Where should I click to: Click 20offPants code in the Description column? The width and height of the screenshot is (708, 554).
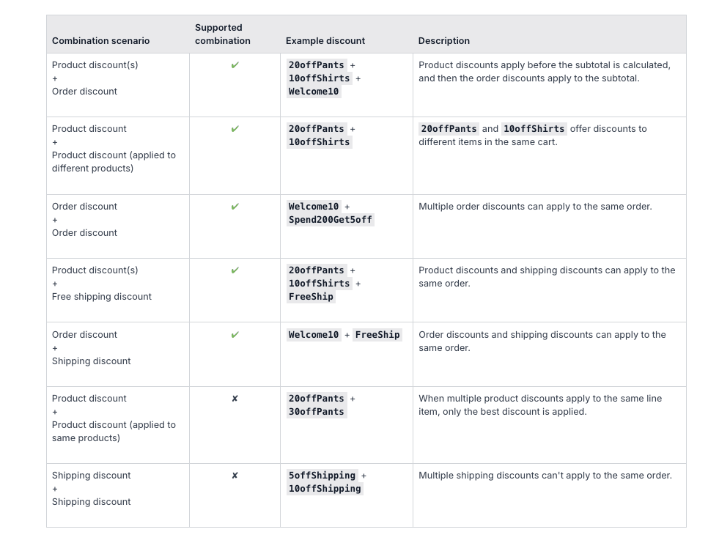click(449, 129)
